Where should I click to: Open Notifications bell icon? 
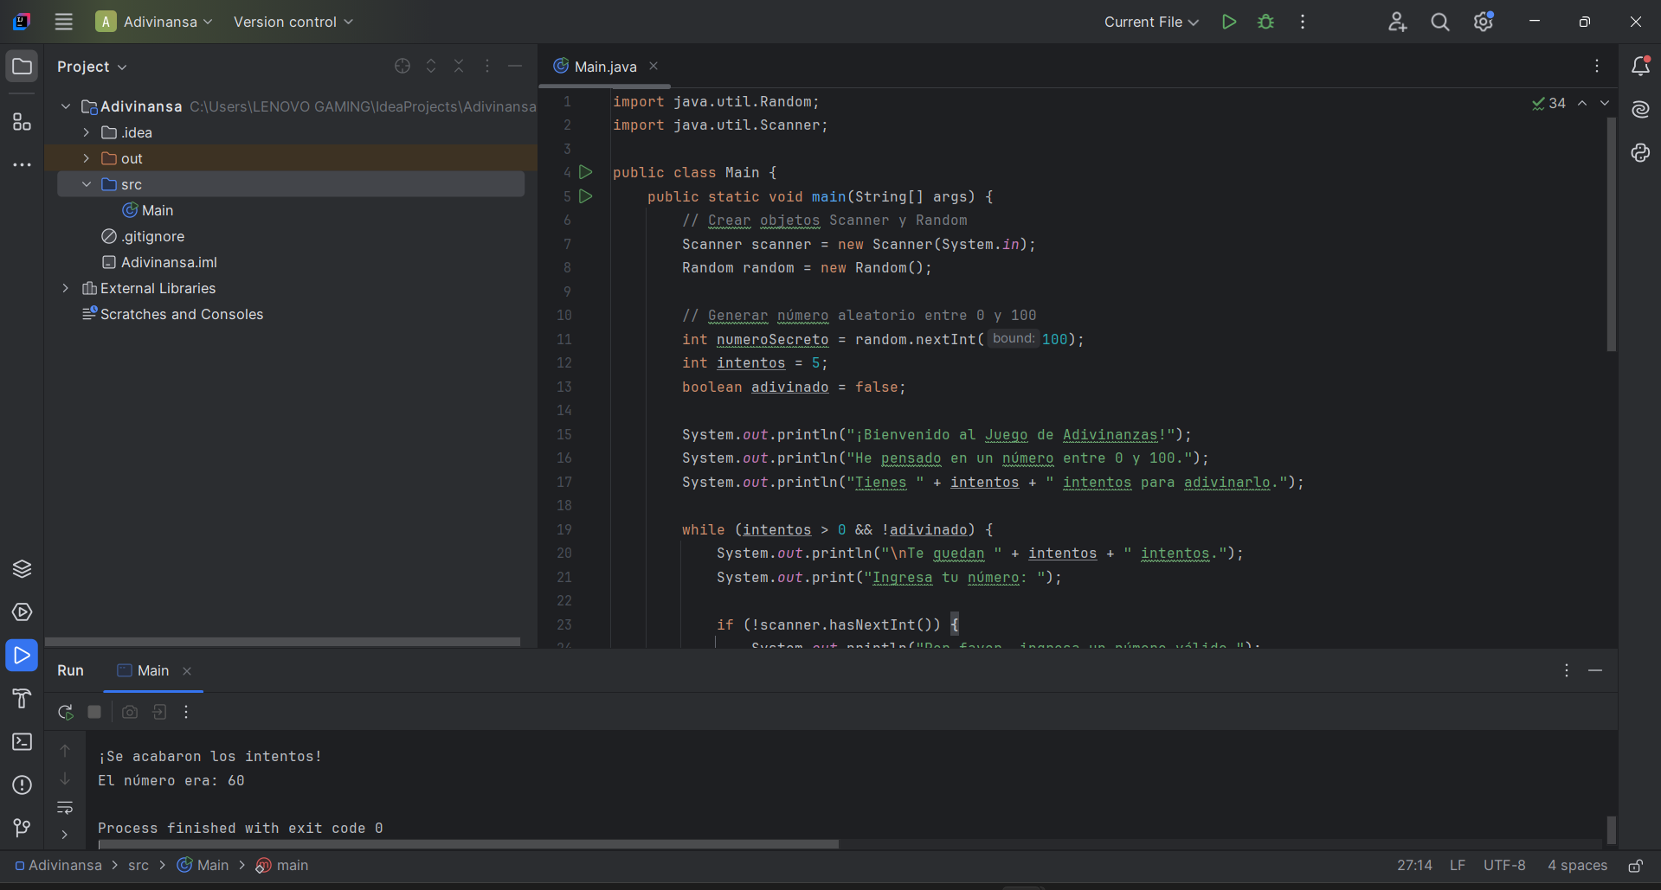tap(1640, 66)
